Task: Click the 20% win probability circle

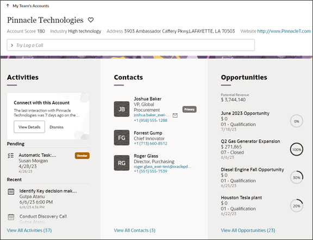Action: pos(297,206)
